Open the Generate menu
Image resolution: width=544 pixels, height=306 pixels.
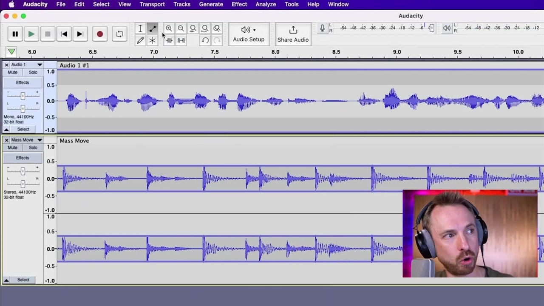pos(211,4)
